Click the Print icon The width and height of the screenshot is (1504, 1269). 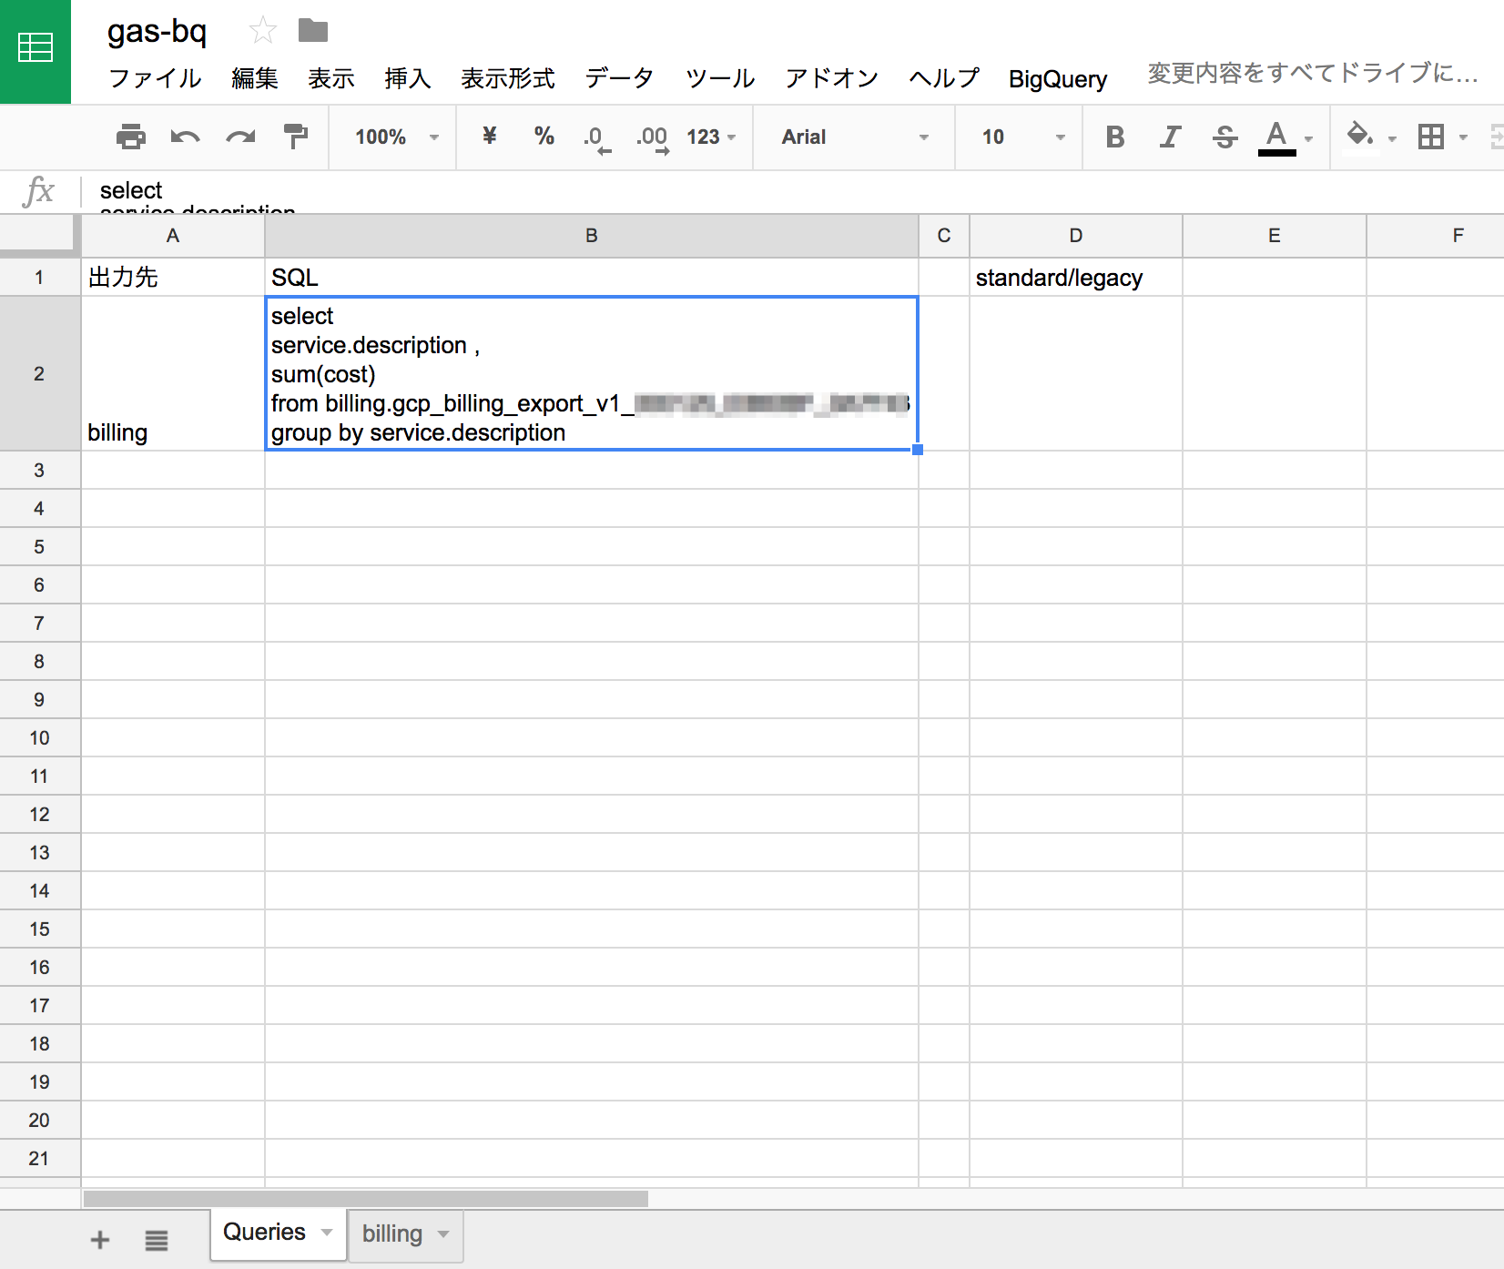click(131, 137)
